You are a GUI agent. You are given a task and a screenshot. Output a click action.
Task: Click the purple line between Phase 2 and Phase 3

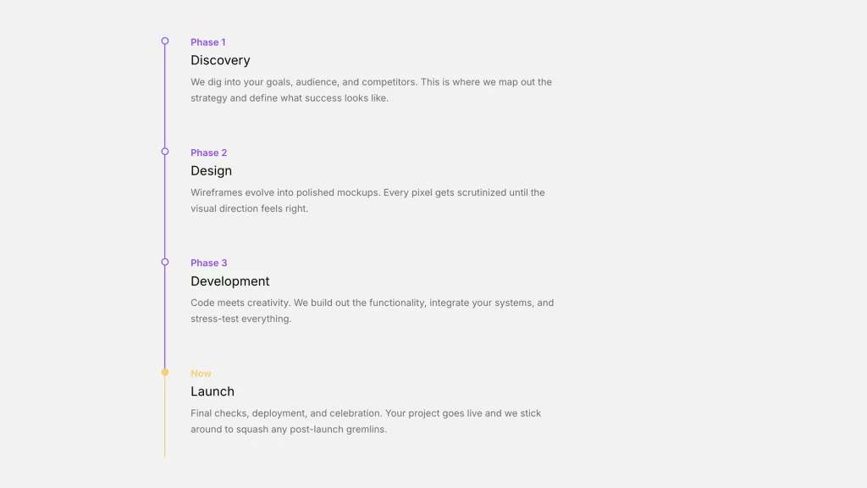165,207
